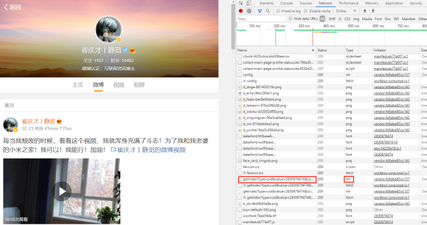Filter requests by XHR type
The width and height of the screenshot is (427, 225).
332,19
